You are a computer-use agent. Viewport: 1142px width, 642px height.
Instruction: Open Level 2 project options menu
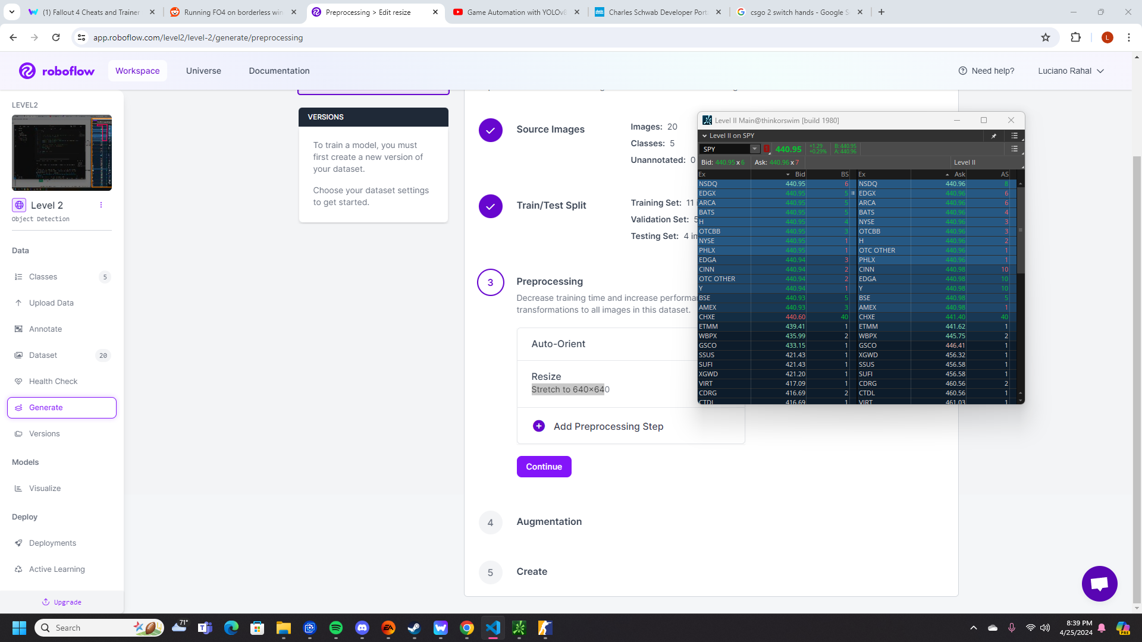(101, 205)
